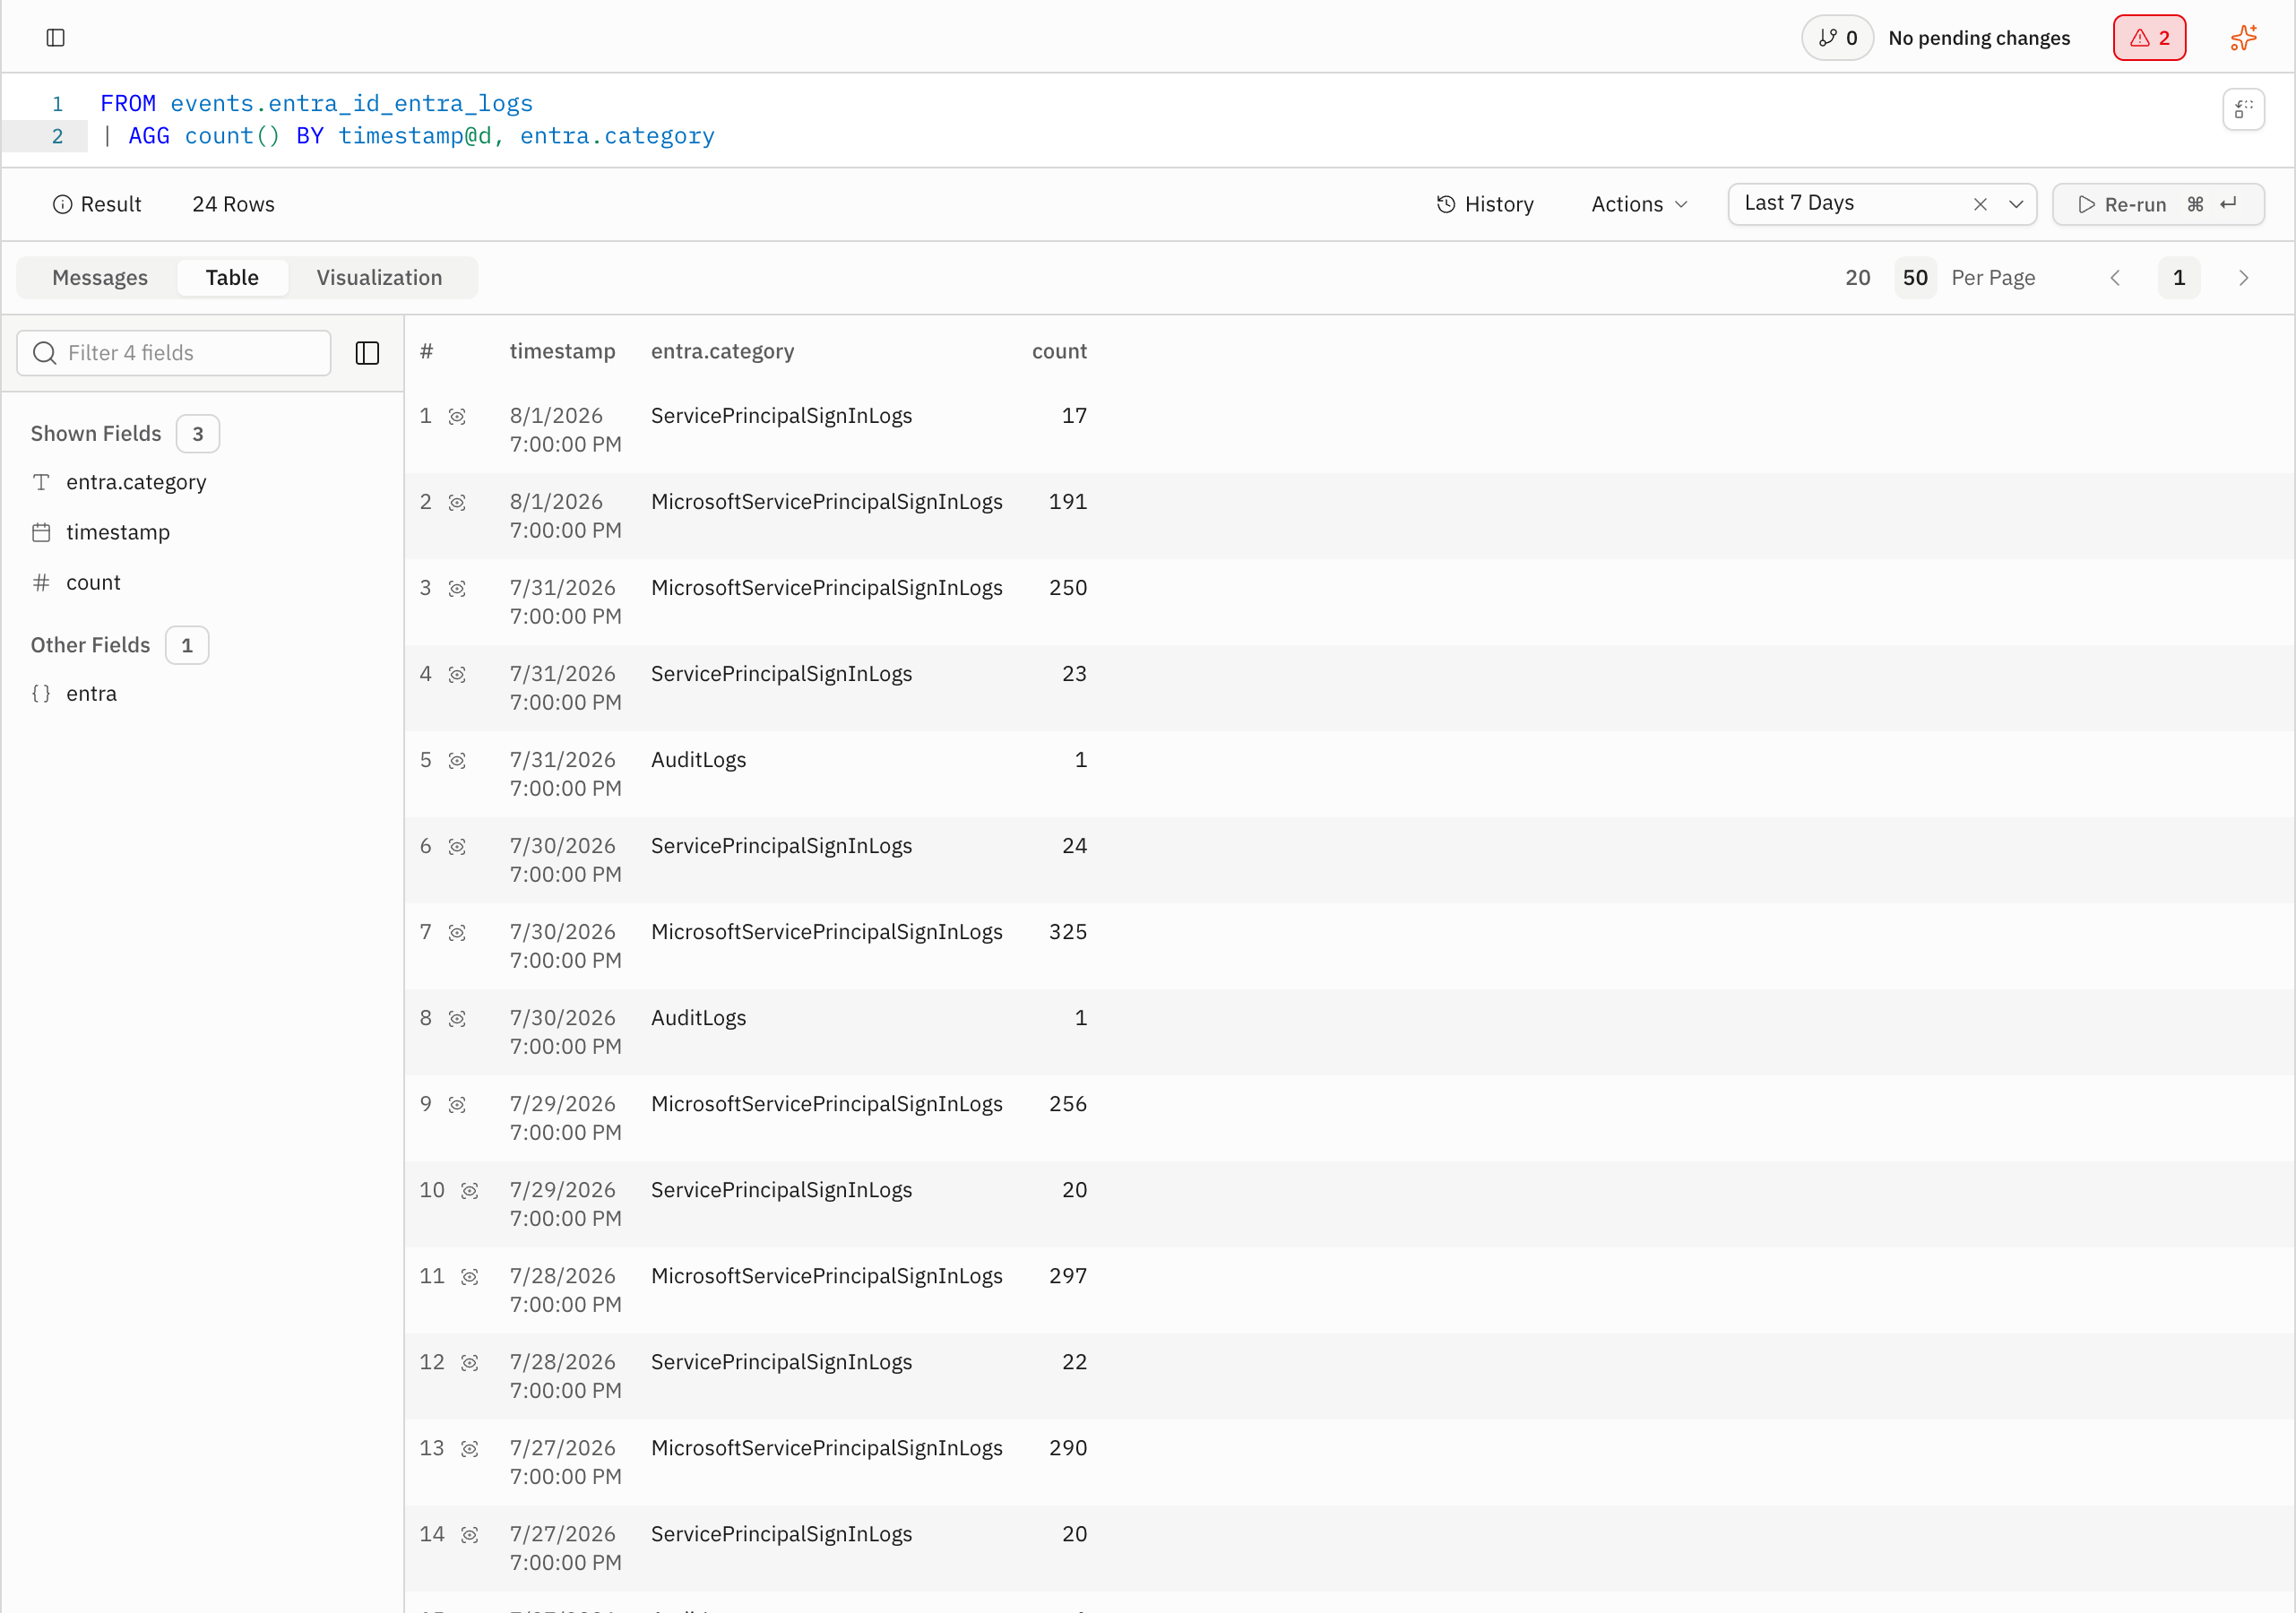Set 20 rows per page
The image size is (2296, 1613).
[1858, 278]
